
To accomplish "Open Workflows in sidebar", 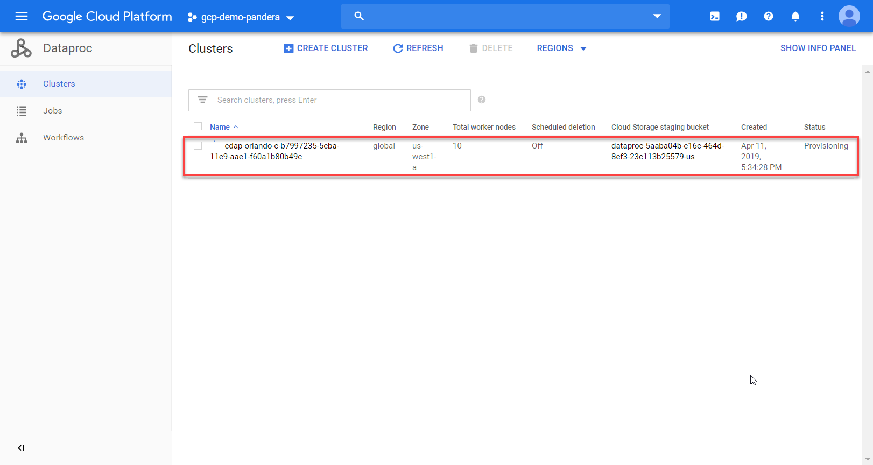I will pos(64,138).
